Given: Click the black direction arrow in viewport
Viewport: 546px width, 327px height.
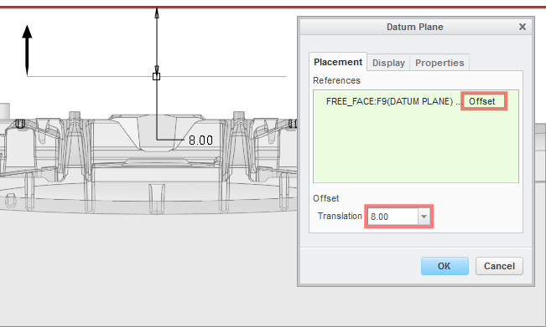Looking at the screenshot, I should (27, 50).
